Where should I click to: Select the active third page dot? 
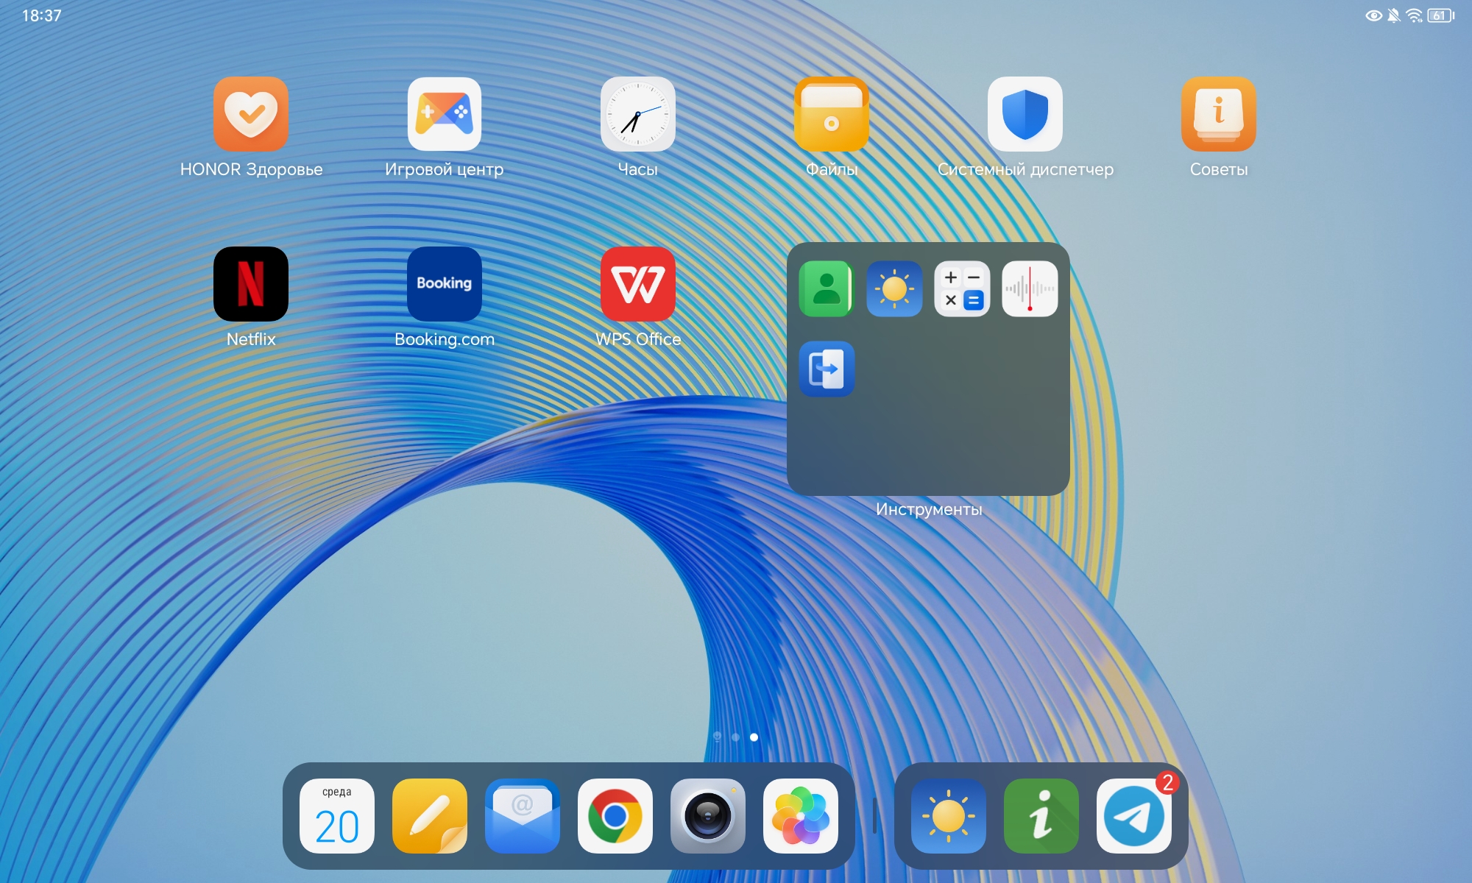point(754,737)
